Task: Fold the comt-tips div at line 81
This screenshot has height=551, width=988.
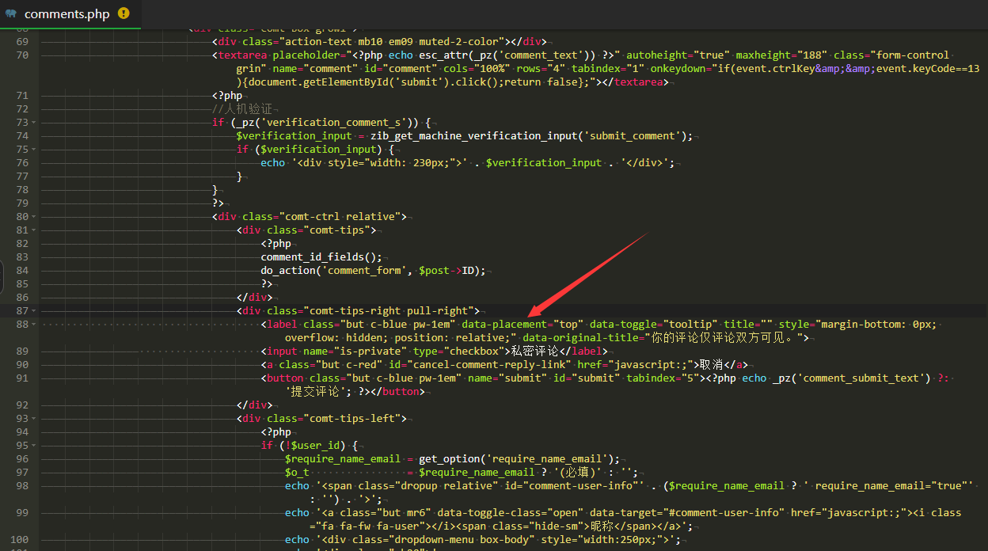Action: [35, 230]
